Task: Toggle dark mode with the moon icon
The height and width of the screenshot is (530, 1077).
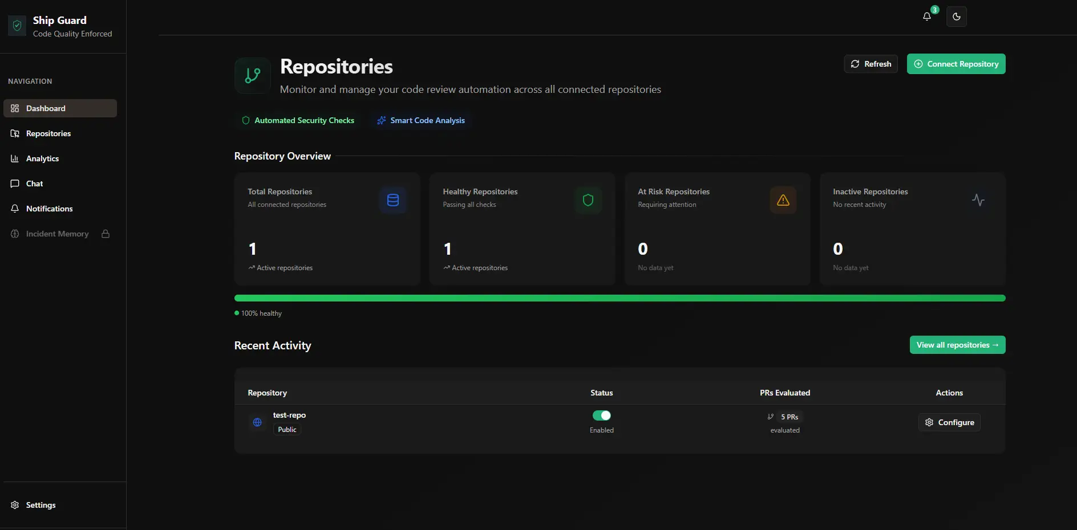Action: [957, 17]
